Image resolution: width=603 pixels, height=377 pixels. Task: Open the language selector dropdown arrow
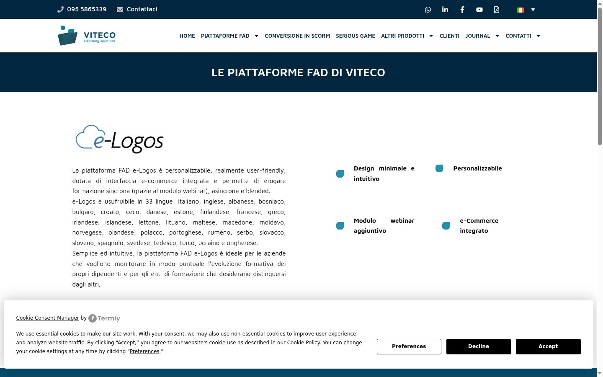pyautogui.click(x=533, y=10)
